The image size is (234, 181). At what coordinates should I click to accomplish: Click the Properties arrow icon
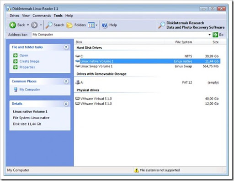tap(15, 67)
